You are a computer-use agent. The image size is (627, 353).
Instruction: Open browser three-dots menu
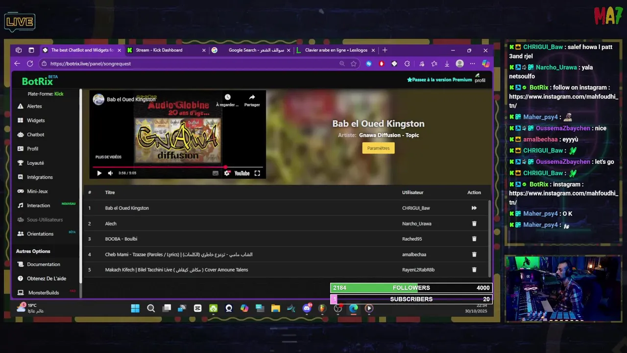click(x=472, y=64)
